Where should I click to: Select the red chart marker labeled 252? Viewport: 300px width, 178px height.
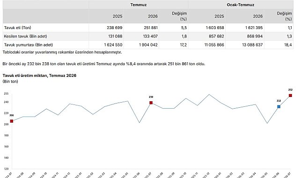(291, 96)
